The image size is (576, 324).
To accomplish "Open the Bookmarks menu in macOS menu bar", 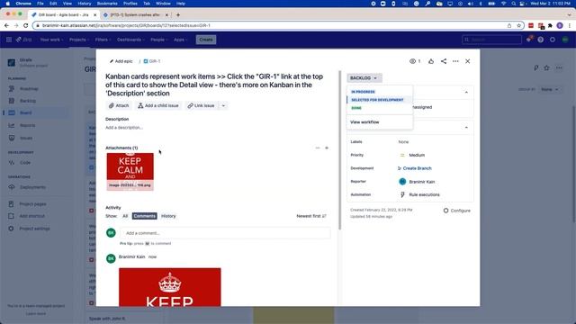I will pyautogui.click(x=107, y=4).
